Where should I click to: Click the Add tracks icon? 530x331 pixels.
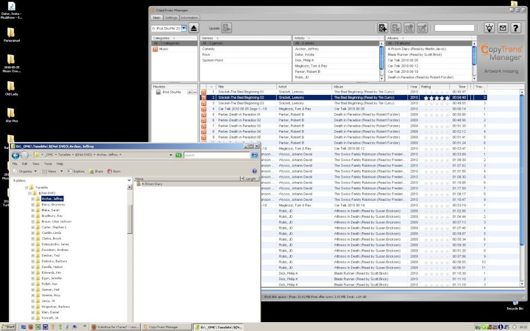click(x=383, y=28)
